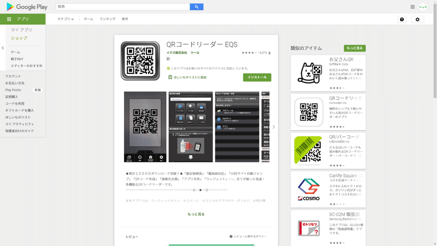Screen dimensions: 437x246
Task: Open Komorebi QRコードリーダー app icon
Action: click(x=309, y=112)
